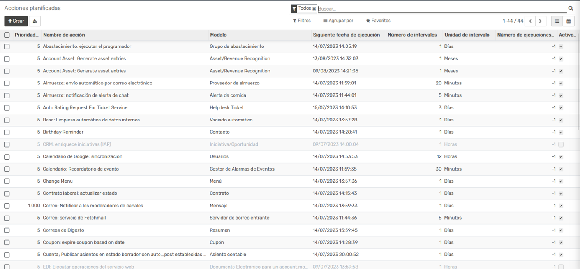Switch to calendar view
This screenshot has height=269, width=580.
pyautogui.click(x=568, y=21)
